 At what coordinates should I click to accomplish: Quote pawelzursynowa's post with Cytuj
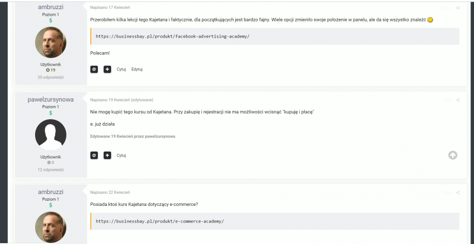pyautogui.click(x=121, y=155)
